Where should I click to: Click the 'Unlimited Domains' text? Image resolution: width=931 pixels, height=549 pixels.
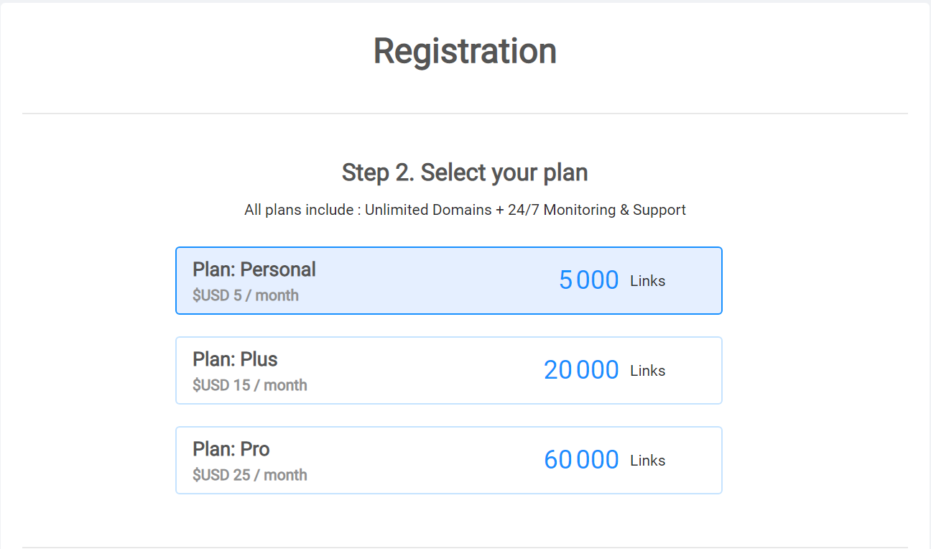(x=427, y=210)
